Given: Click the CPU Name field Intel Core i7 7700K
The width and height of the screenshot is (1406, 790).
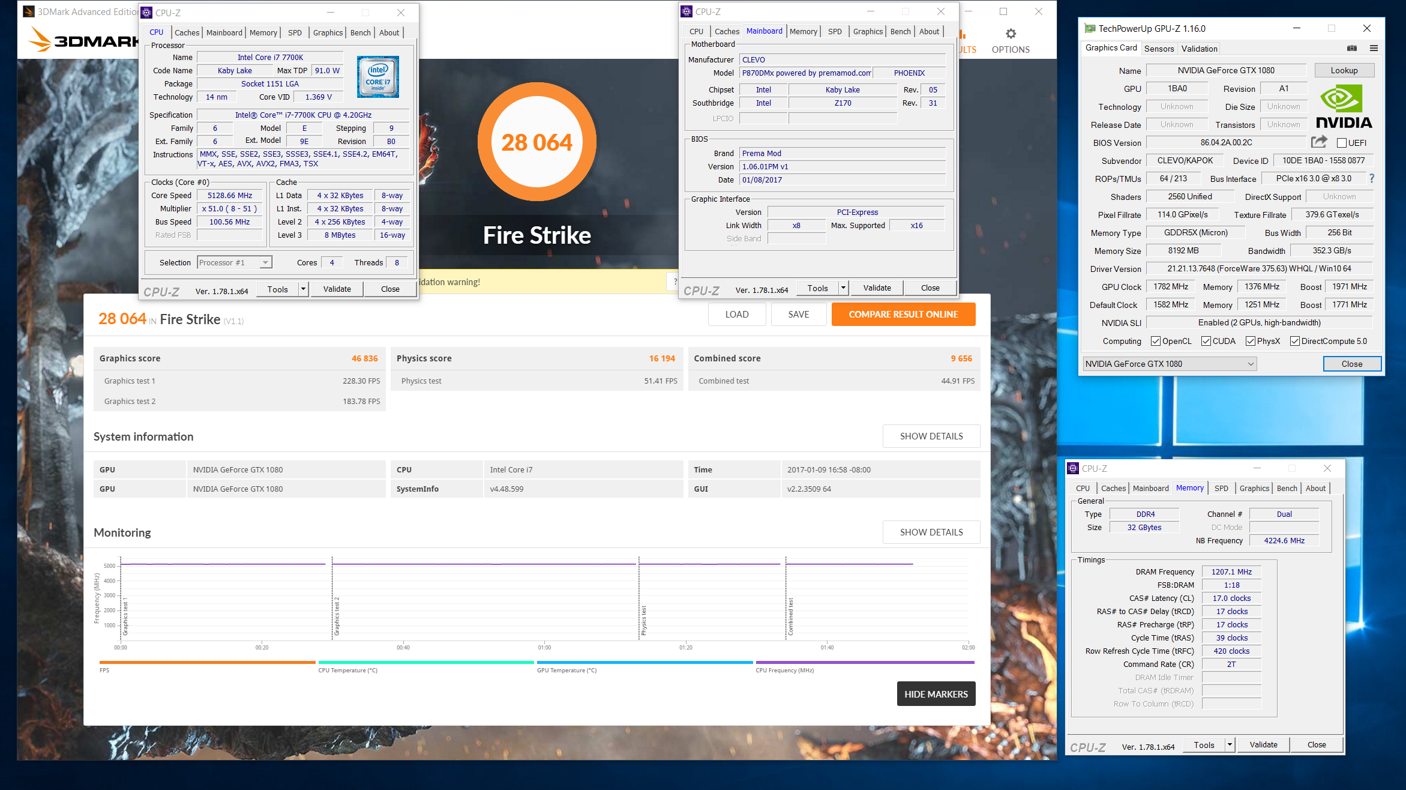Looking at the screenshot, I should coord(270,57).
